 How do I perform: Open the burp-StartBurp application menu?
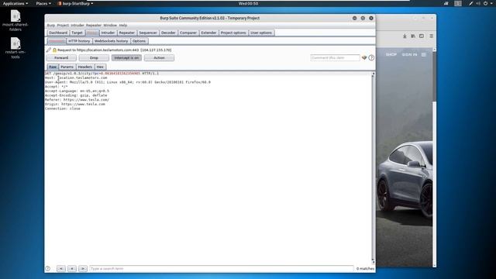(76, 3)
